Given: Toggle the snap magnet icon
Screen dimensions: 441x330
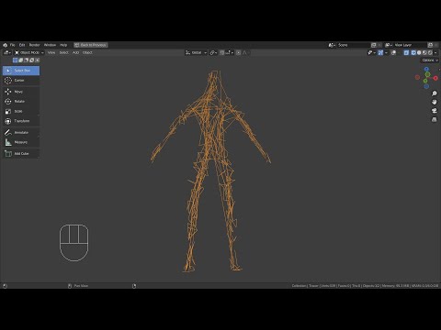Looking at the screenshot, I should pyautogui.click(x=222, y=52).
